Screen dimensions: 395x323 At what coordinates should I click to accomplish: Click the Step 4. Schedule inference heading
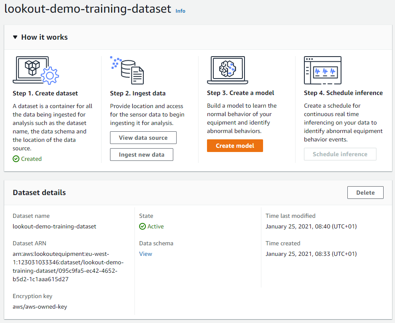click(x=343, y=93)
